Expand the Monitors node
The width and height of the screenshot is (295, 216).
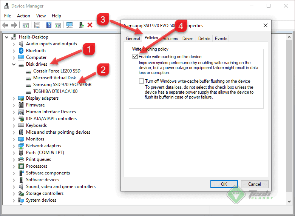pyautogui.click(x=14, y=139)
